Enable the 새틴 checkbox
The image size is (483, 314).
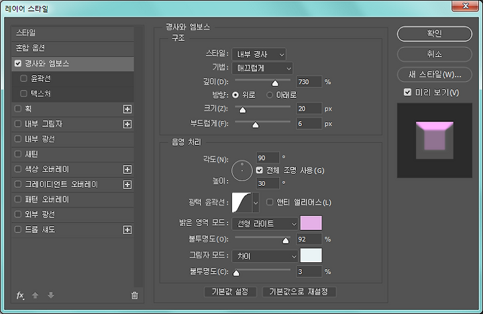tap(18, 154)
